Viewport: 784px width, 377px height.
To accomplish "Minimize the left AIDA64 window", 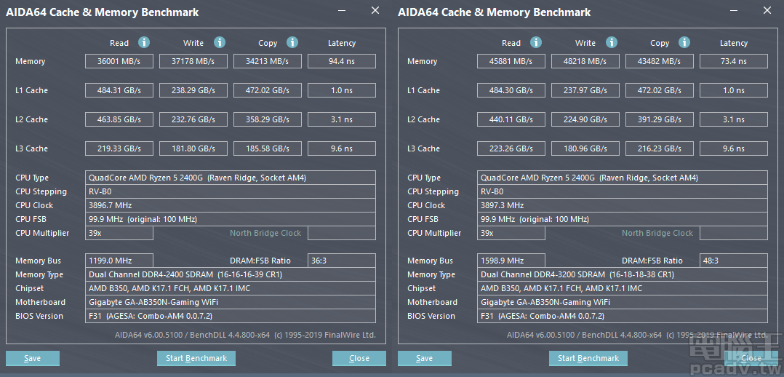I will coord(342,10).
